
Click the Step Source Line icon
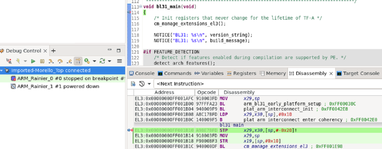click(x=51, y=61)
